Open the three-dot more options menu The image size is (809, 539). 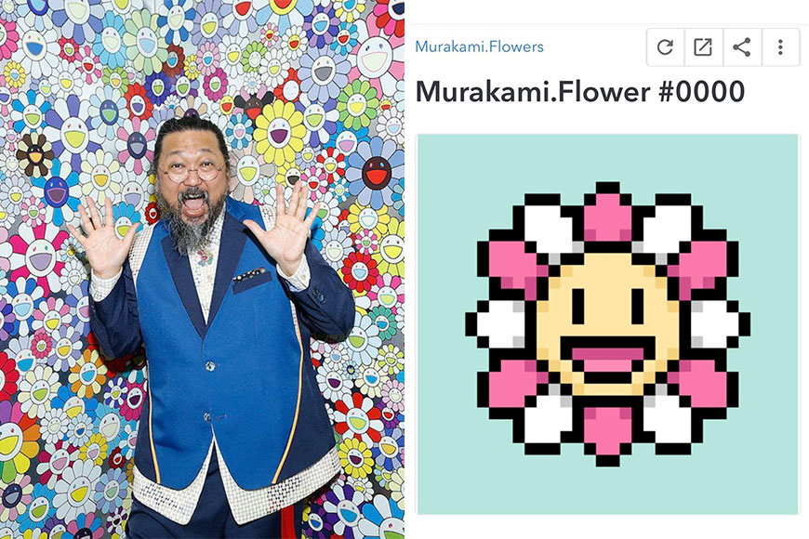[x=780, y=47]
